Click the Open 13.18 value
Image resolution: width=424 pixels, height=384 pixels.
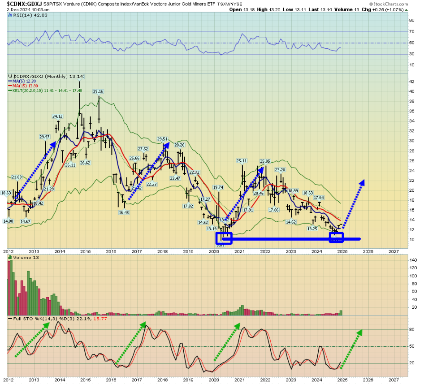tap(242, 10)
